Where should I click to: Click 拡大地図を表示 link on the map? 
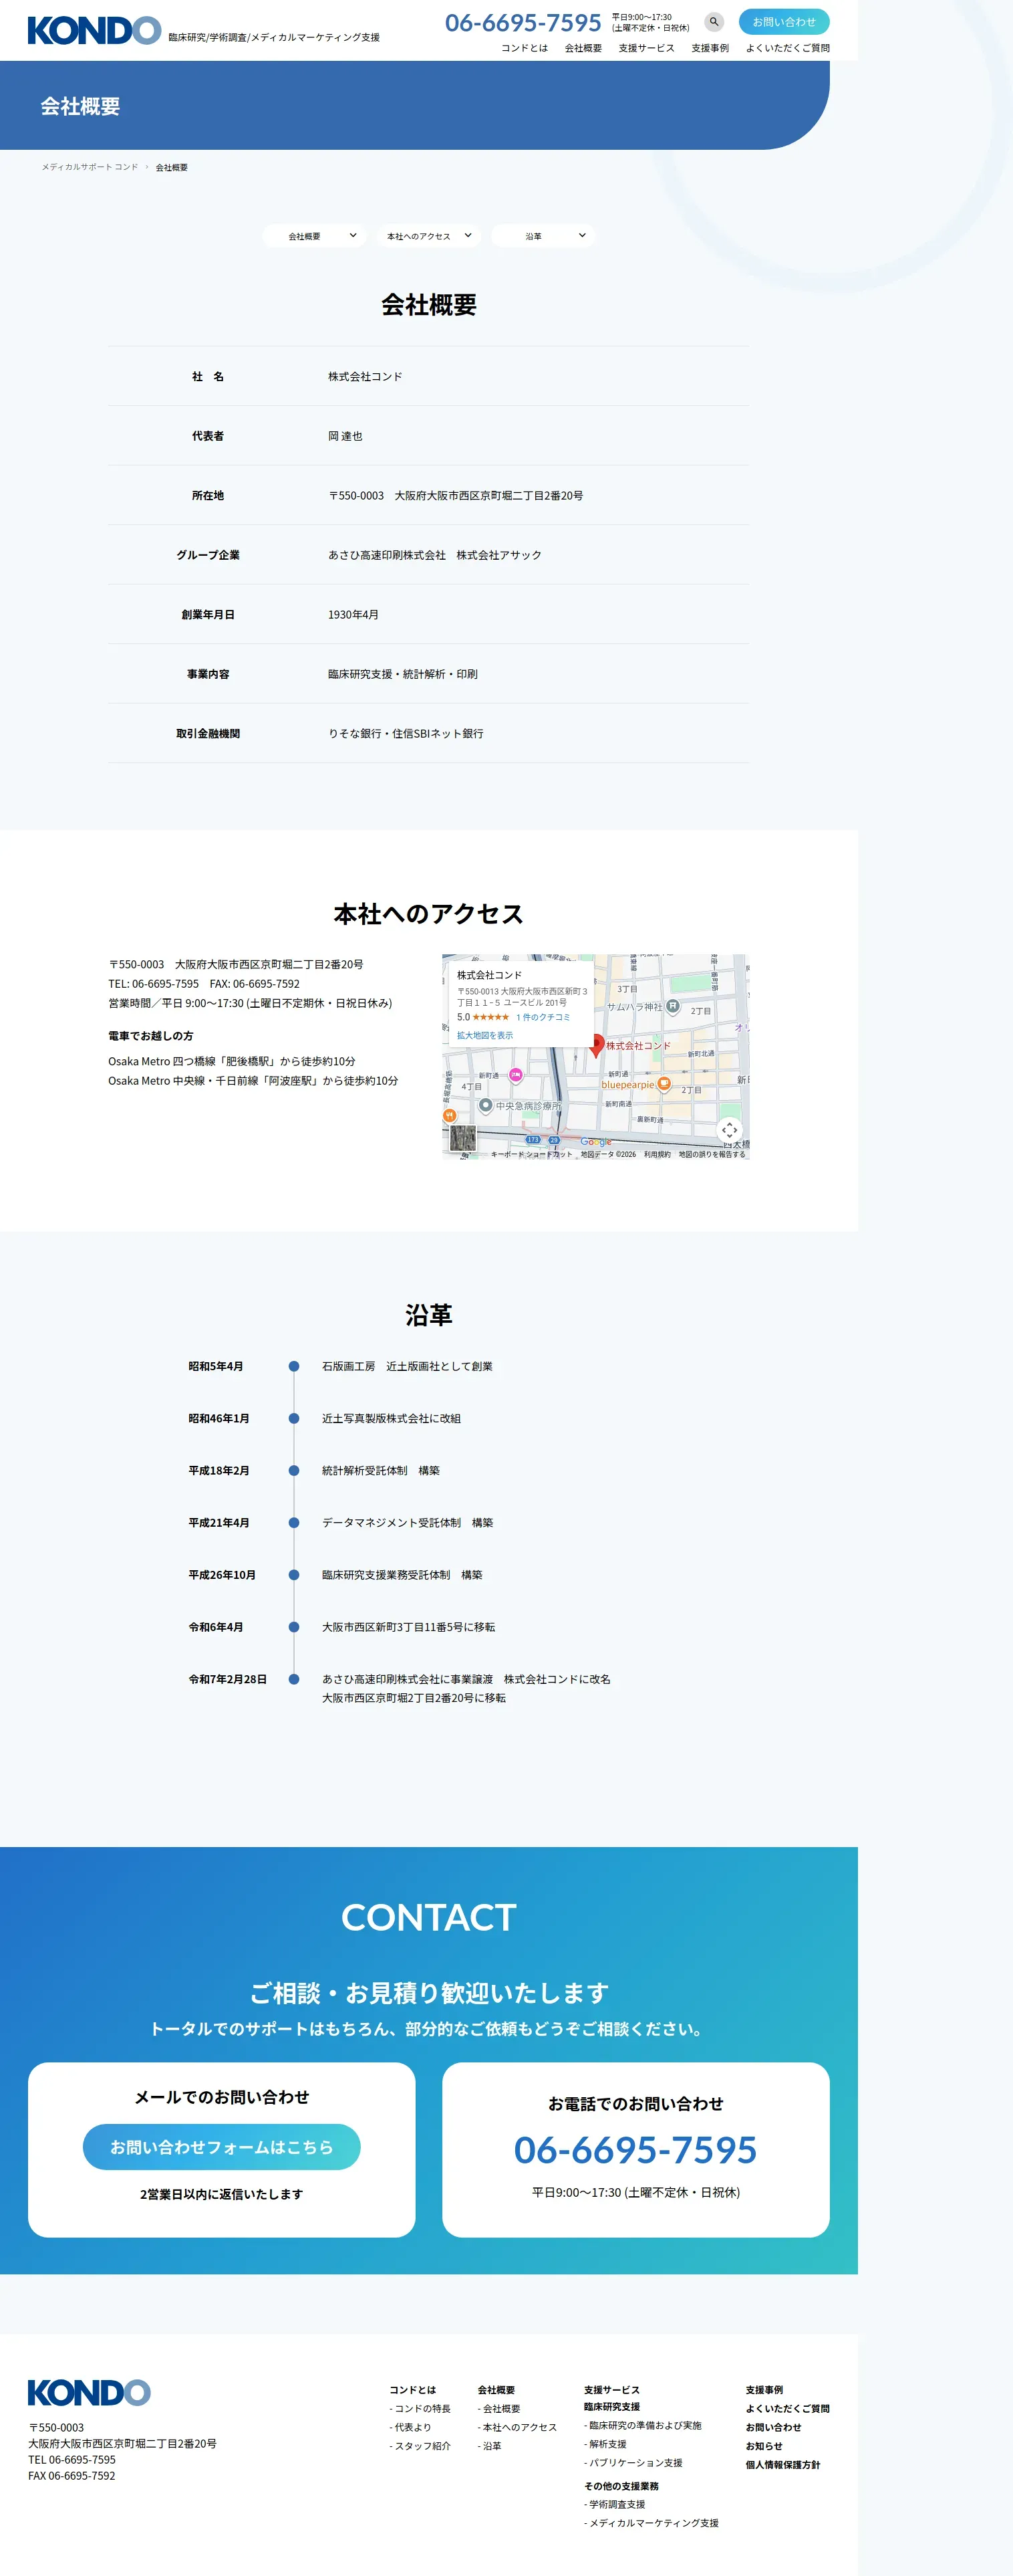click(484, 1036)
